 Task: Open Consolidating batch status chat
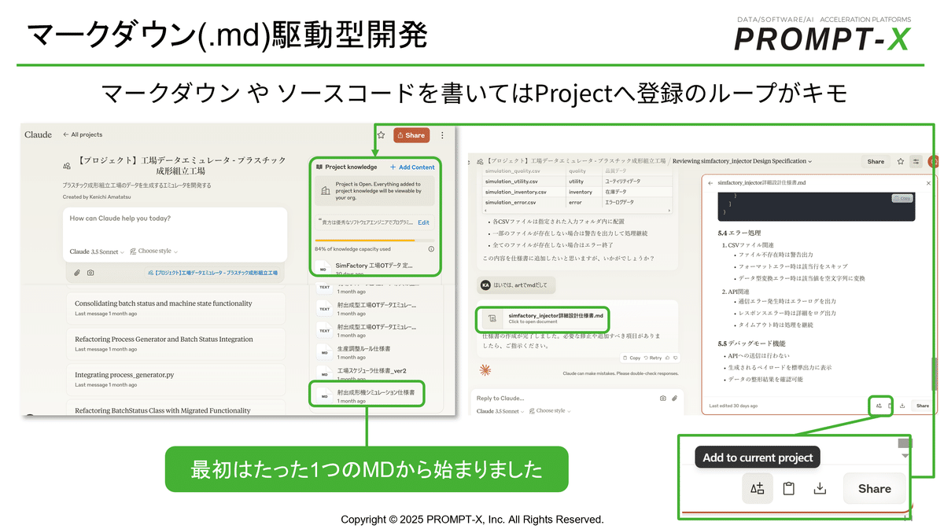[x=175, y=307]
